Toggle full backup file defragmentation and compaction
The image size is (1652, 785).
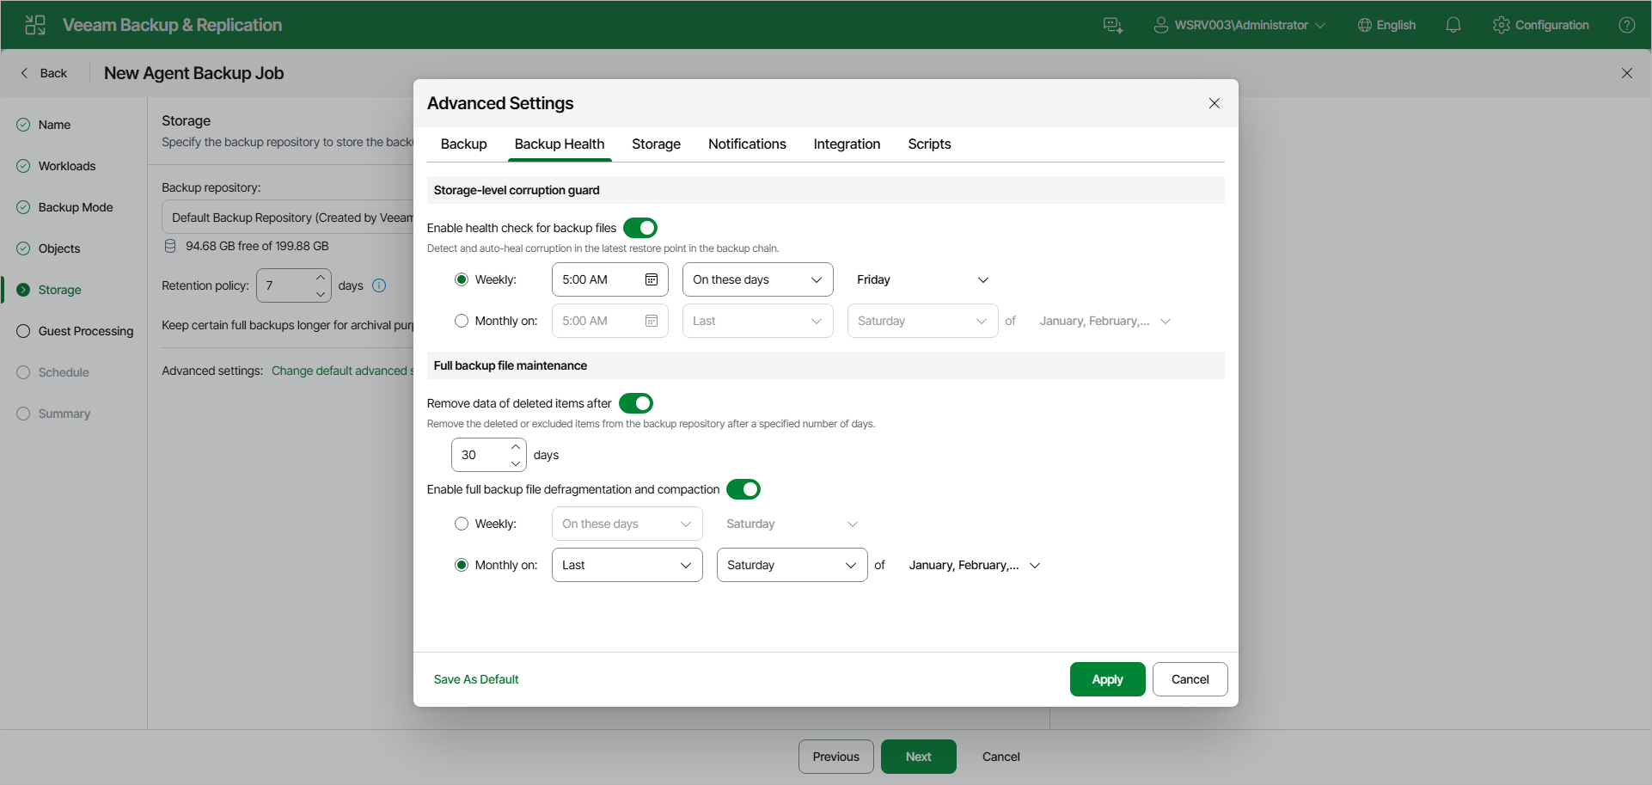click(743, 489)
